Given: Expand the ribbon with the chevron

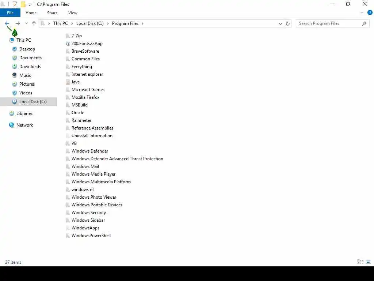Looking at the screenshot, I should [x=362, y=13].
